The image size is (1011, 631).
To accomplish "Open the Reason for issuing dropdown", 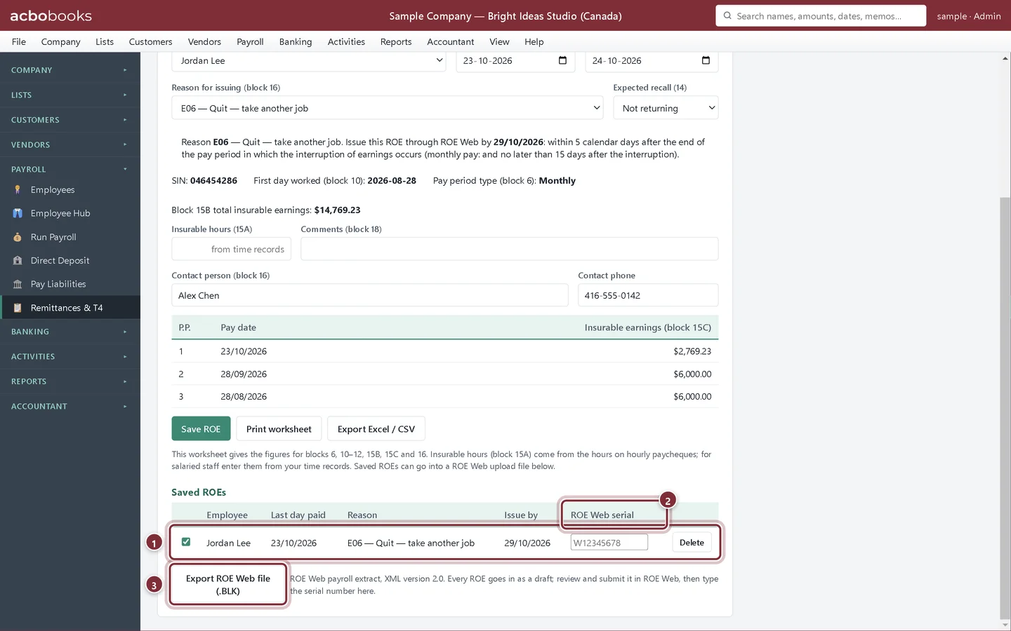I will tap(388, 108).
